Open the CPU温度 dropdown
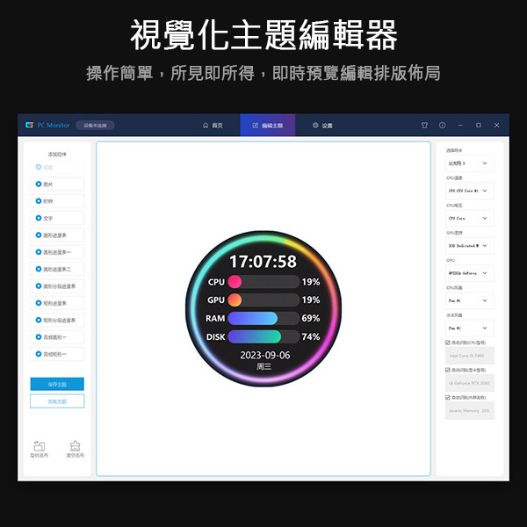Viewport: 527px width, 527px height. [x=470, y=191]
